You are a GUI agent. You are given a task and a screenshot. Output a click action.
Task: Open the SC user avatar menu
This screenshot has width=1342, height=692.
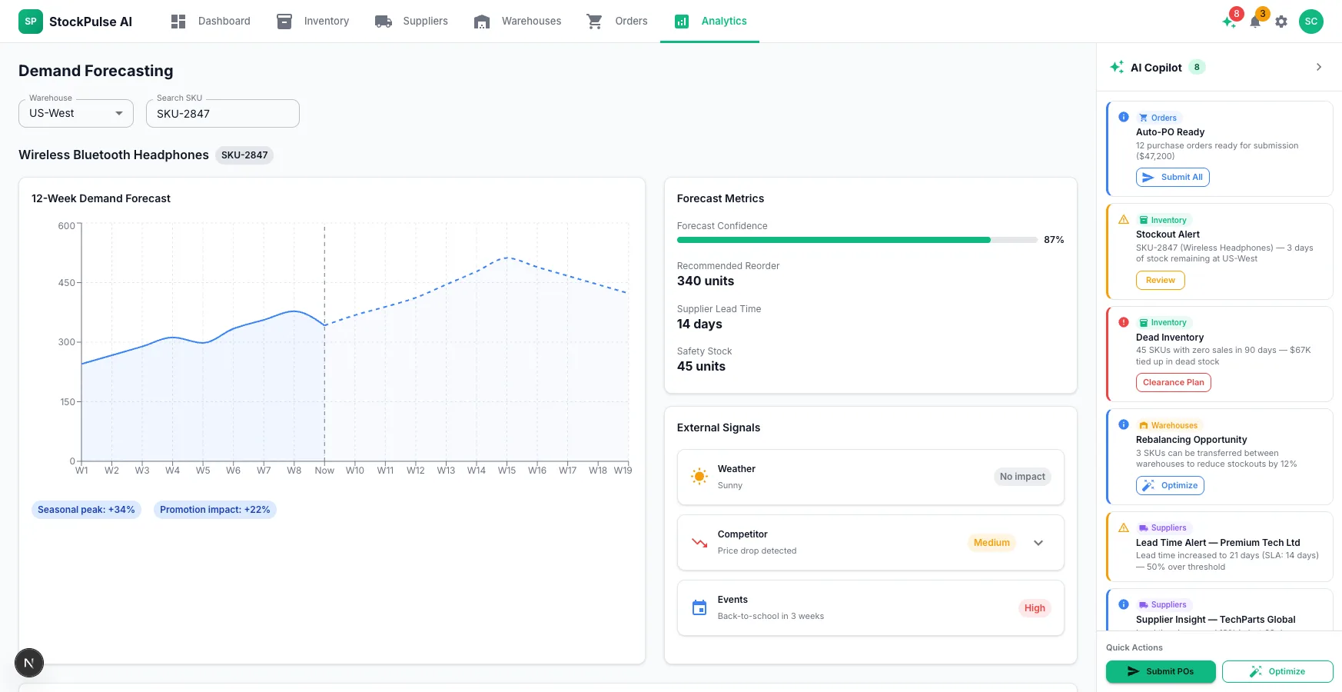pos(1311,22)
